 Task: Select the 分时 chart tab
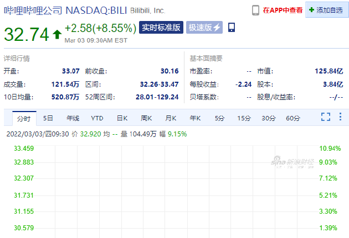click(x=24, y=118)
